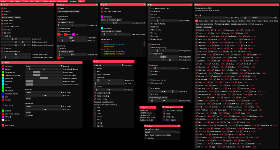The width and height of the screenshot is (280, 150).
Task: Click the red help mark beside FOV circle
Action: [159, 72]
